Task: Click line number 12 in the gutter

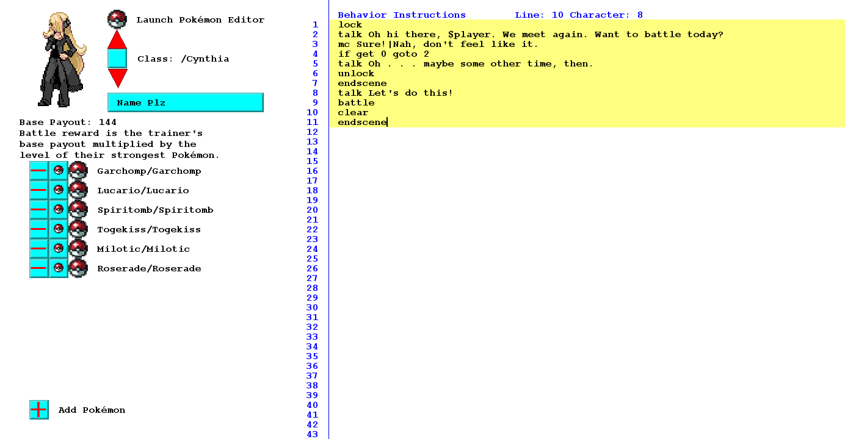Action: click(313, 132)
